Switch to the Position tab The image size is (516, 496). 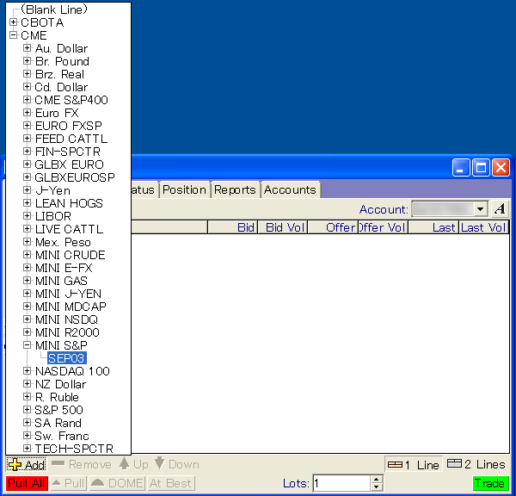point(184,189)
